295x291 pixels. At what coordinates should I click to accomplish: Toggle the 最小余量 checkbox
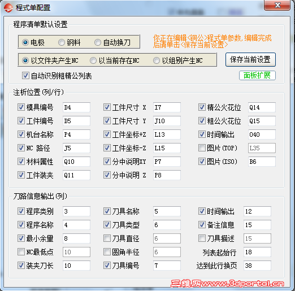(x=21, y=238)
